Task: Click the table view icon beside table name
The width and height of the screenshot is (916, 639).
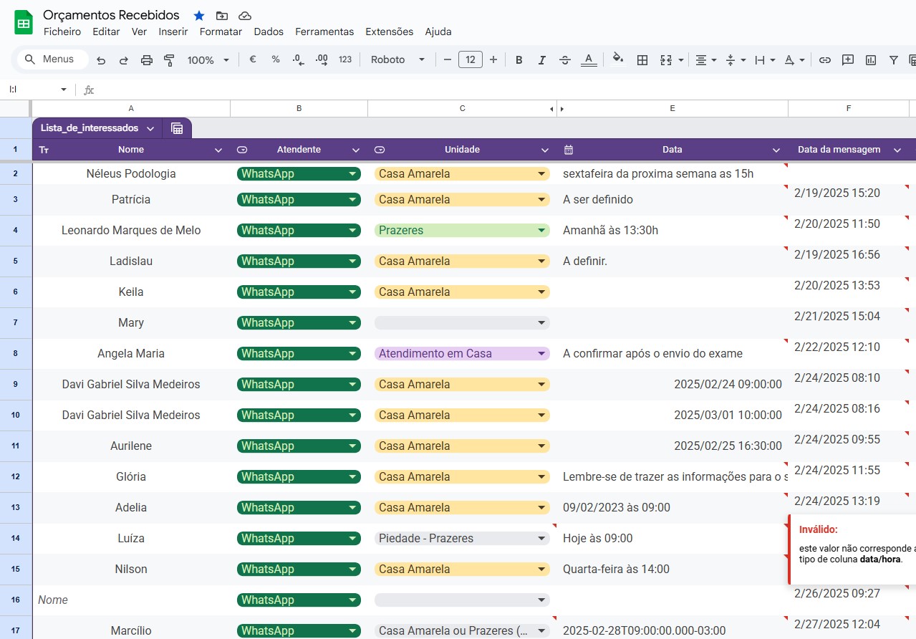Action: [177, 128]
